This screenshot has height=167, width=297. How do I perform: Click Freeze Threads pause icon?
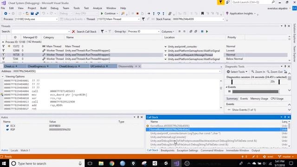click(x=202, y=32)
